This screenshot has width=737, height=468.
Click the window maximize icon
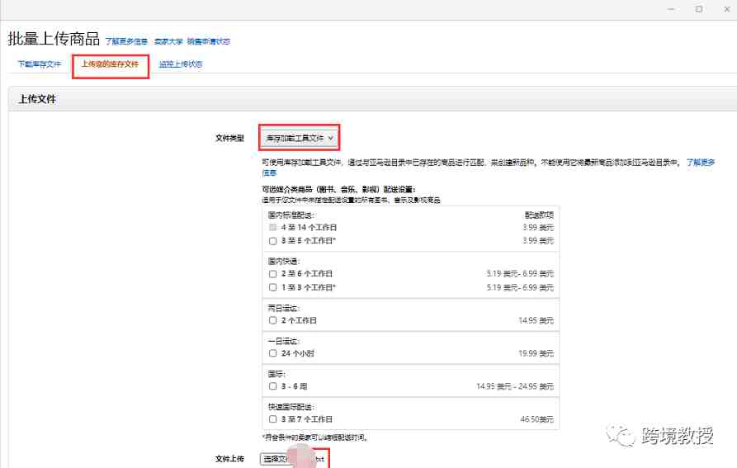pos(699,9)
